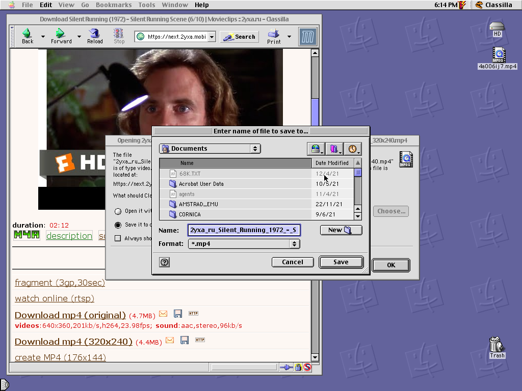Click OK in the Opening dialog
The image size is (522, 391).
pyautogui.click(x=391, y=265)
